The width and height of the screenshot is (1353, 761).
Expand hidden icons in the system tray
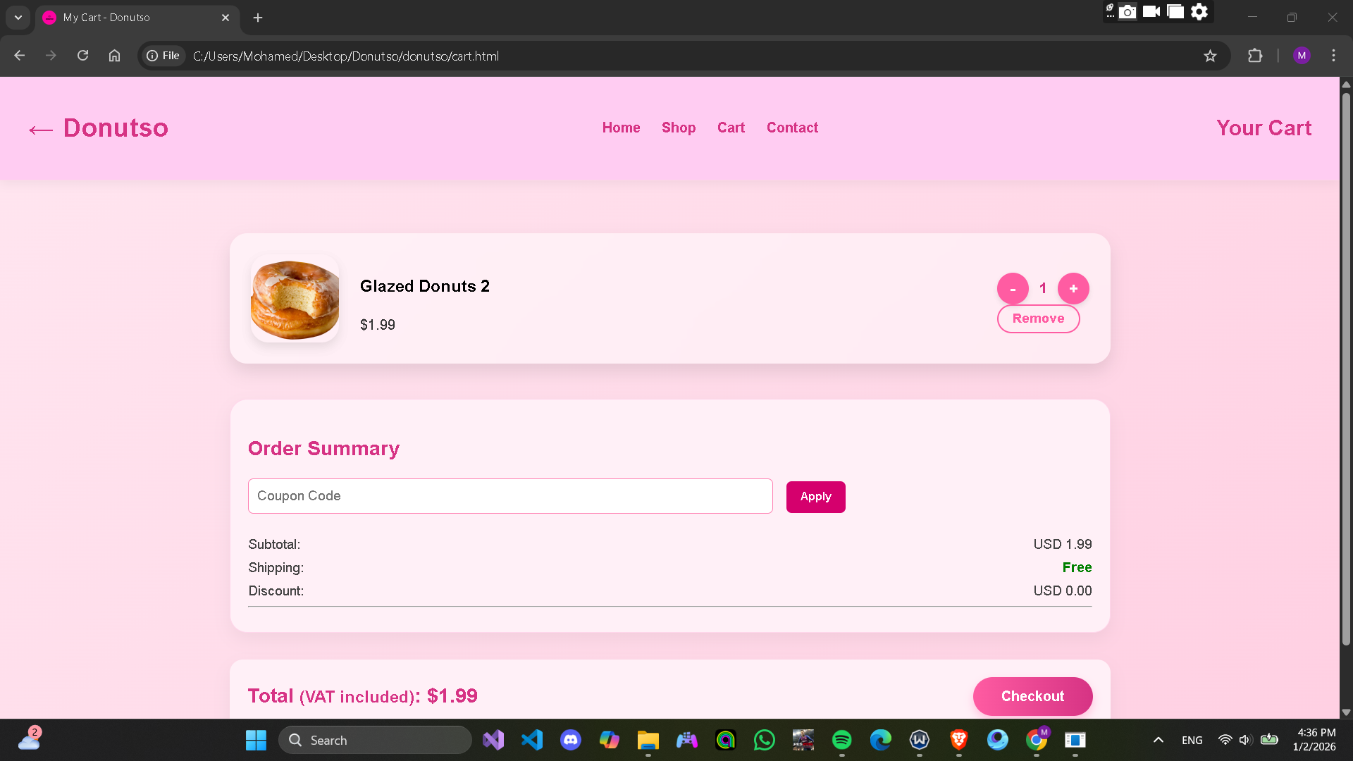point(1158,740)
